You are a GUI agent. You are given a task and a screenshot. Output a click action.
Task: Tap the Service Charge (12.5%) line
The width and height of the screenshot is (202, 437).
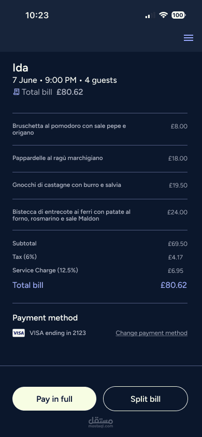[x=100, y=270]
